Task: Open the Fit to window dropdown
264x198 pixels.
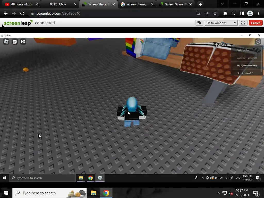Action: [221, 23]
